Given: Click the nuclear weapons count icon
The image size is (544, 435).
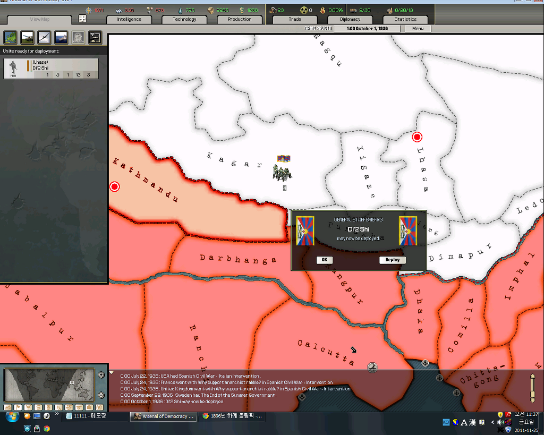Looking at the screenshot, I should coord(304,10).
